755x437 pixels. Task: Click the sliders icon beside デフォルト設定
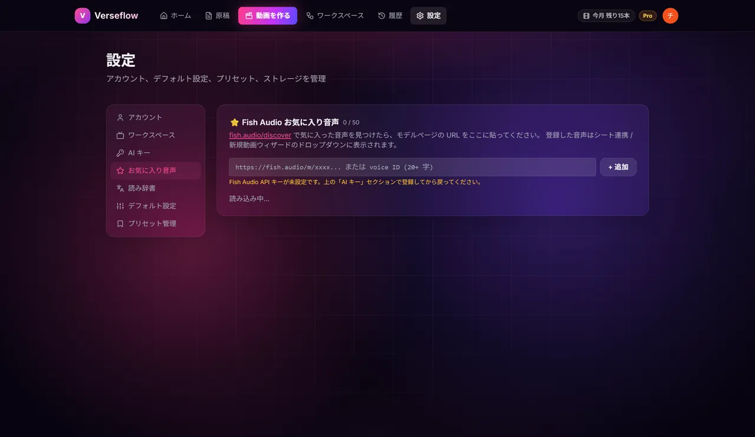coord(120,206)
